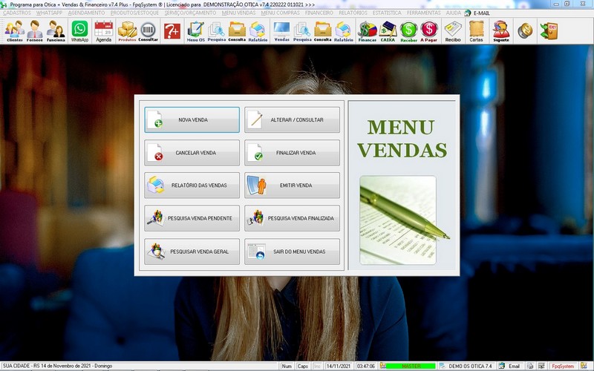Click the gold coin icon in toolbar
This screenshot has height=371, width=594.
tap(525, 30)
